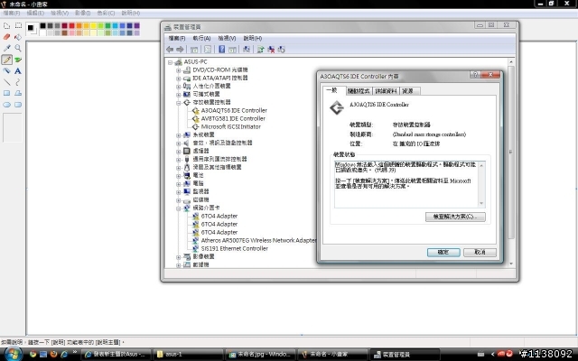Choose the Fill With Color bucket tool

pos(18,37)
